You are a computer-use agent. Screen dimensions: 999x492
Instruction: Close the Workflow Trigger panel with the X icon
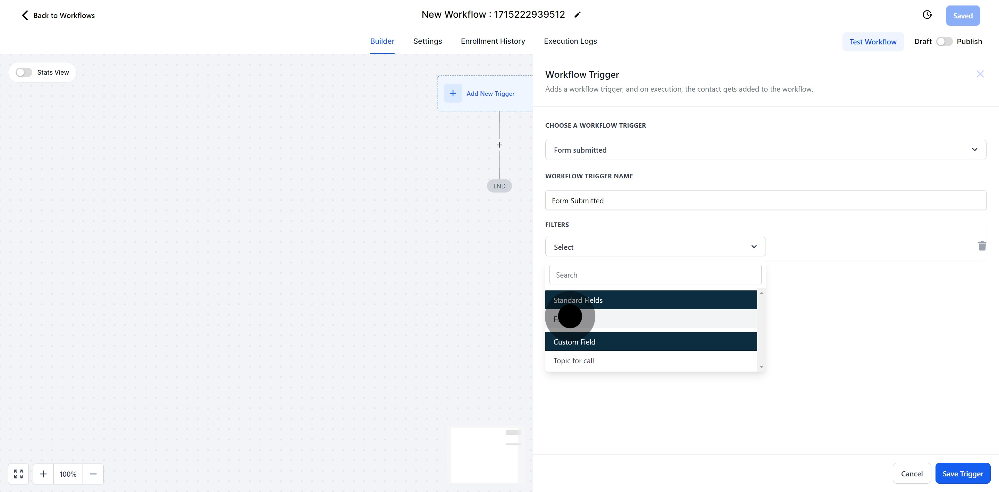coord(980,74)
